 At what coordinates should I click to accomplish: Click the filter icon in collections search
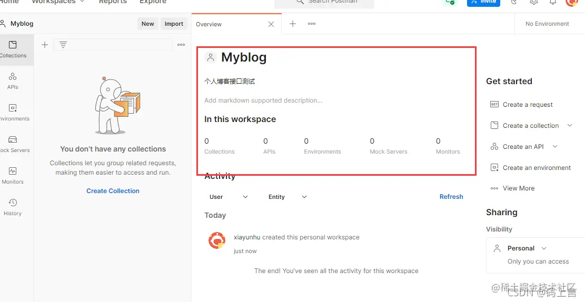pyautogui.click(x=63, y=45)
